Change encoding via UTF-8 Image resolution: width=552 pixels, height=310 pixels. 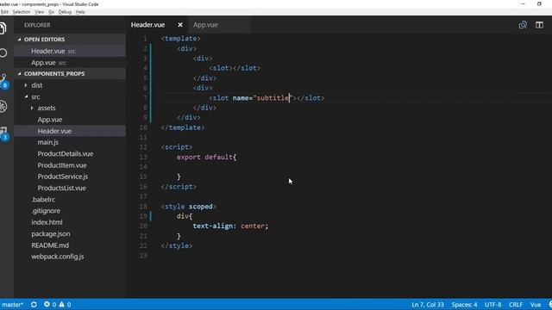(x=492, y=304)
